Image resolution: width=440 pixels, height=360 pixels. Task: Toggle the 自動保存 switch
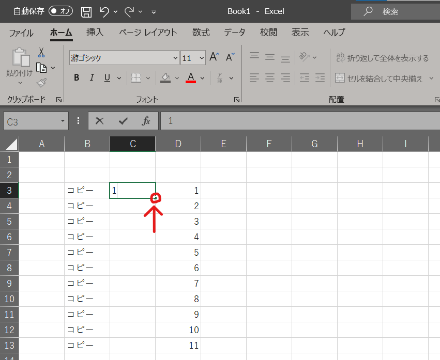60,11
